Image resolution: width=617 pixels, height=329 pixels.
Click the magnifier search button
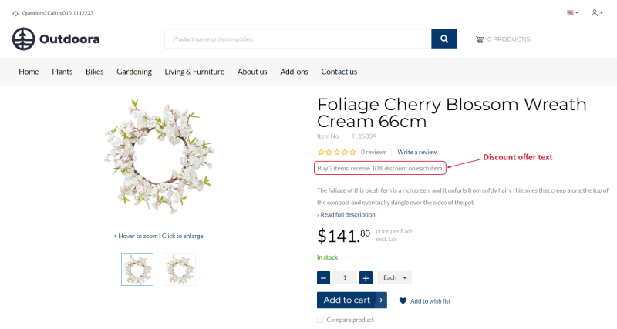[x=444, y=39]
